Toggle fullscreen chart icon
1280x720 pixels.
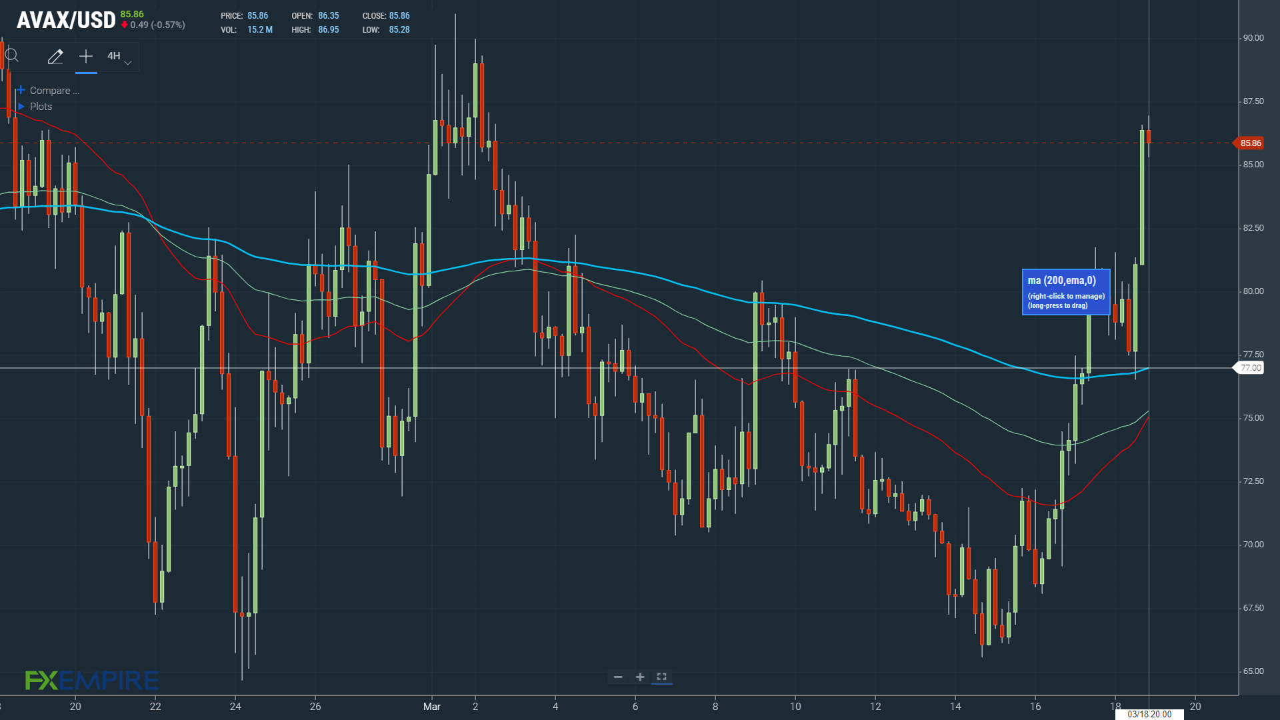[661, 677]
